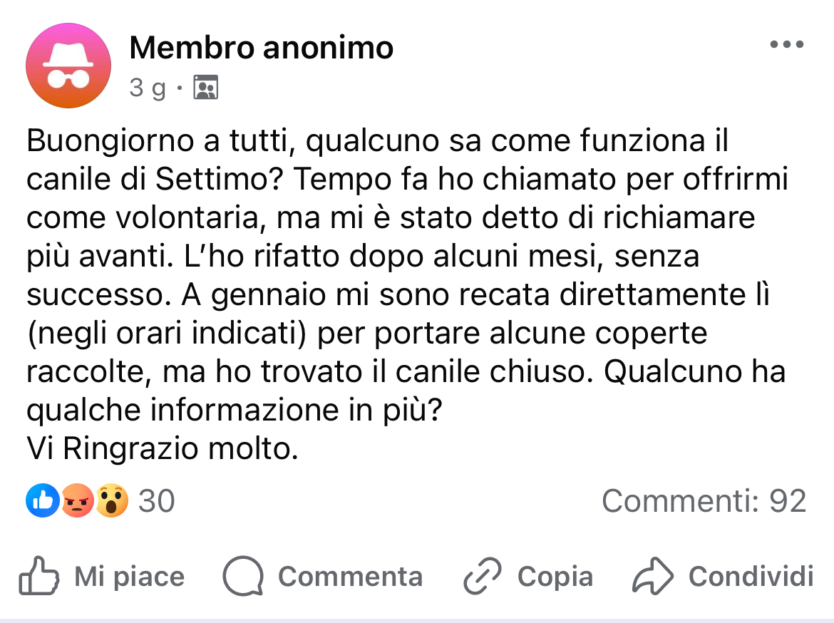Click the "Copia" text label
The width and height of the screenshot is (834, 623).
pyautogui.click(x=555, y=577)
